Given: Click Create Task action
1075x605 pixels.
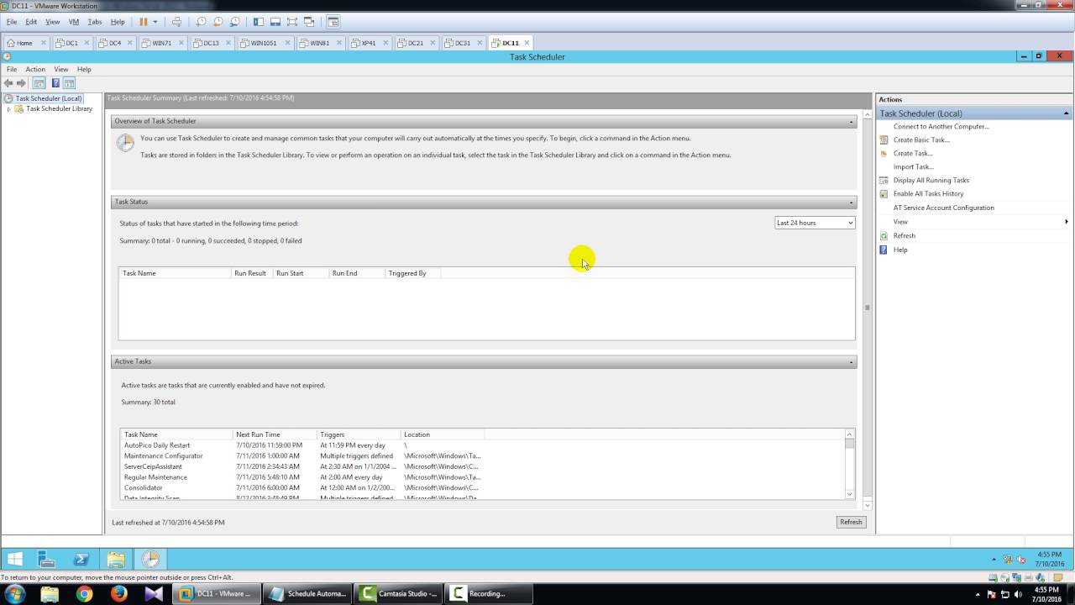Looking at the screenshot, I should pyautogui.click(x=913, y=154).
